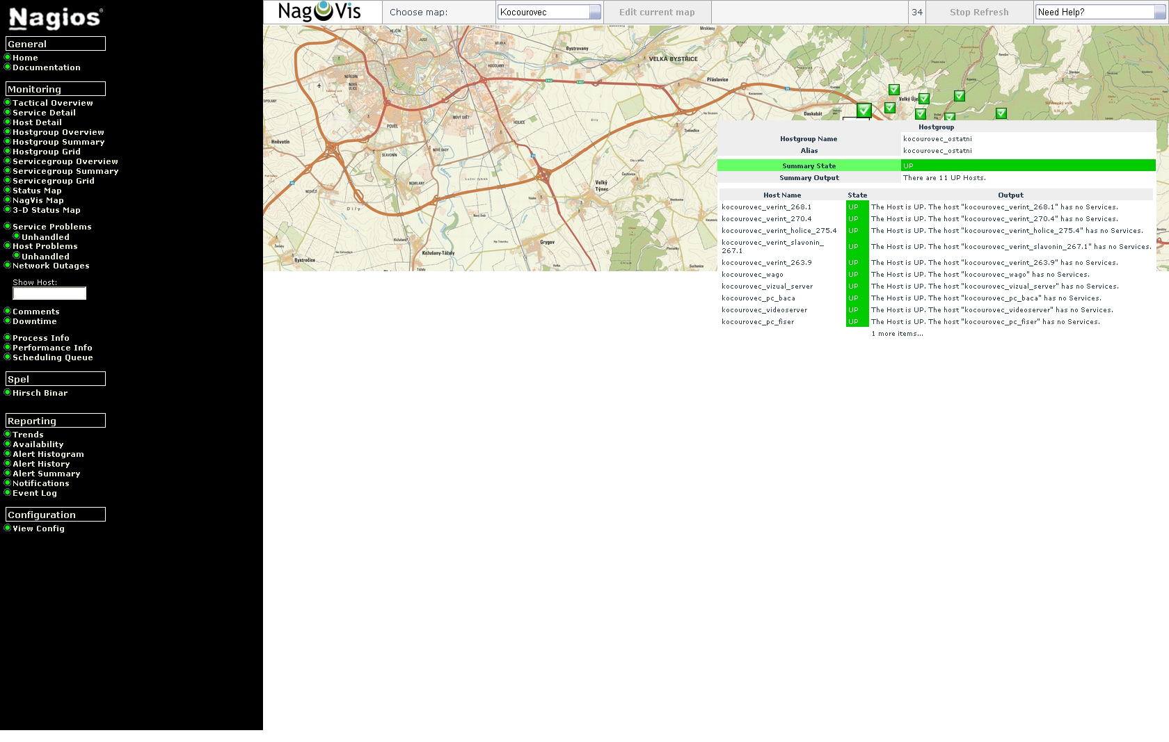Open Host Detail in the sidebar
Viewport: 1169px width, 742px height.
(37, 122)
